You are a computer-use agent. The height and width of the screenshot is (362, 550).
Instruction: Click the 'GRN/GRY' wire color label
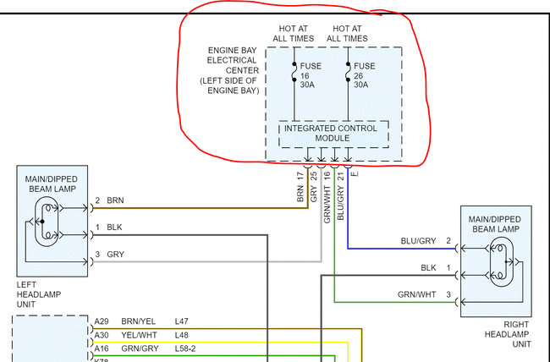[x=140, y=348]
